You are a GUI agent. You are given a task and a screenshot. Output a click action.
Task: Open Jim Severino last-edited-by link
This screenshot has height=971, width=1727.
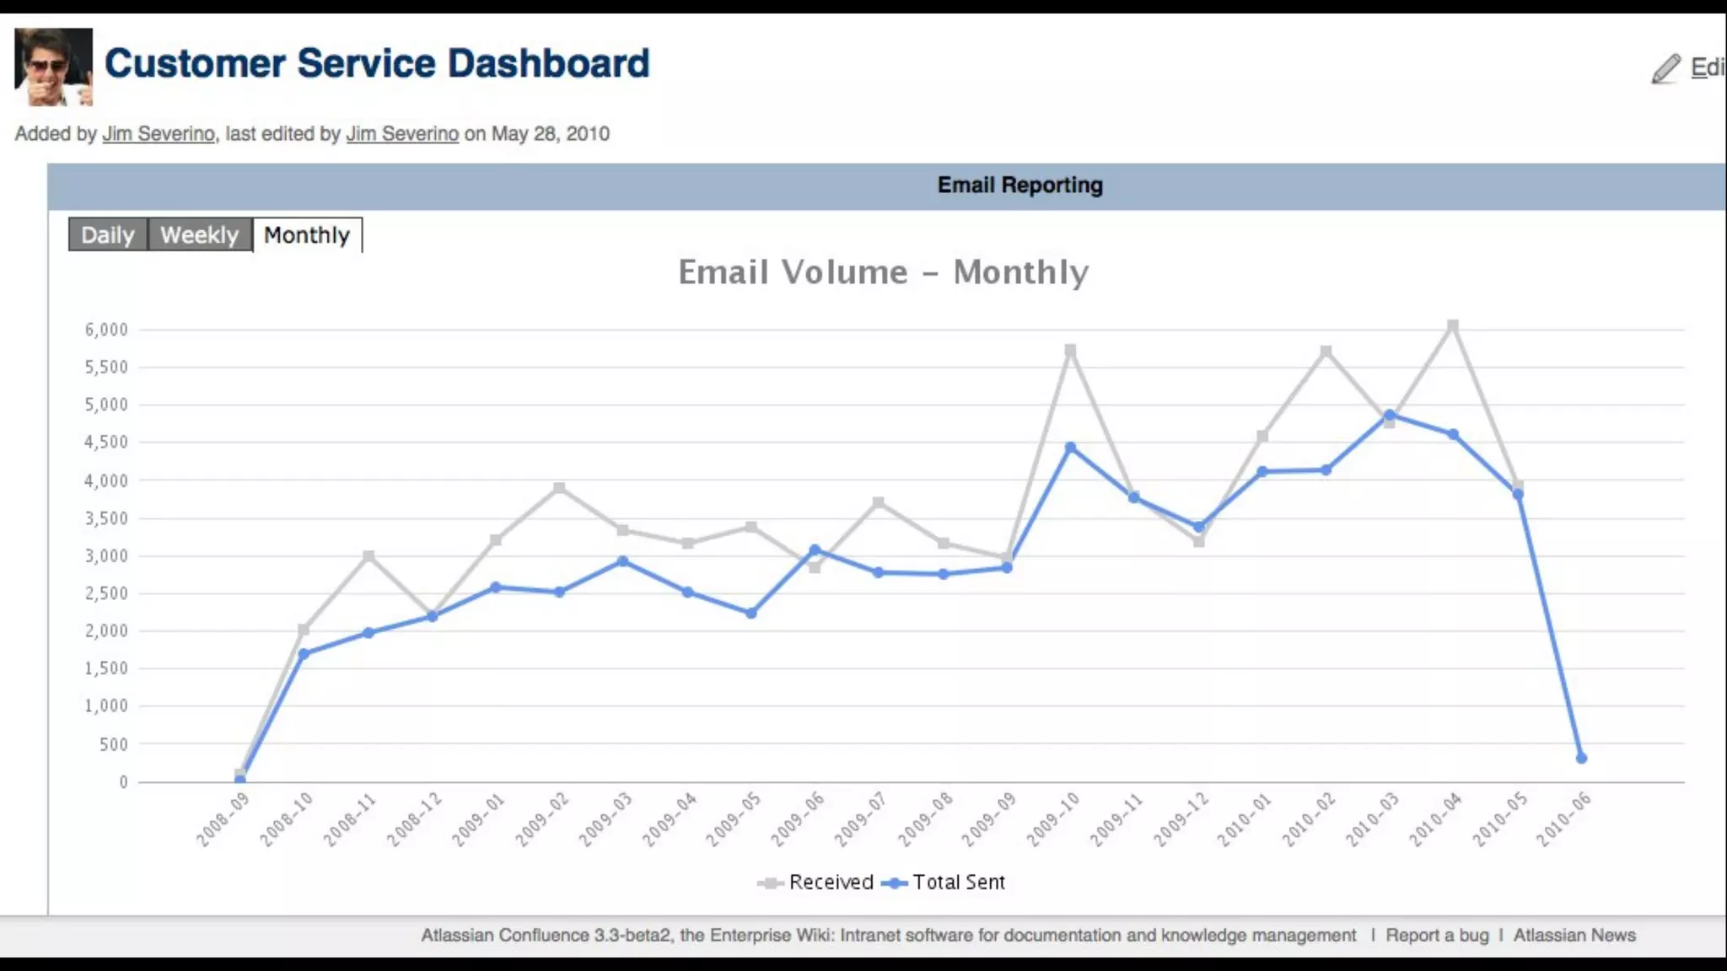pos(402,134)
